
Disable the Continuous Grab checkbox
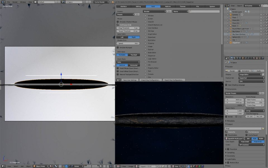(x=118, y=25)
